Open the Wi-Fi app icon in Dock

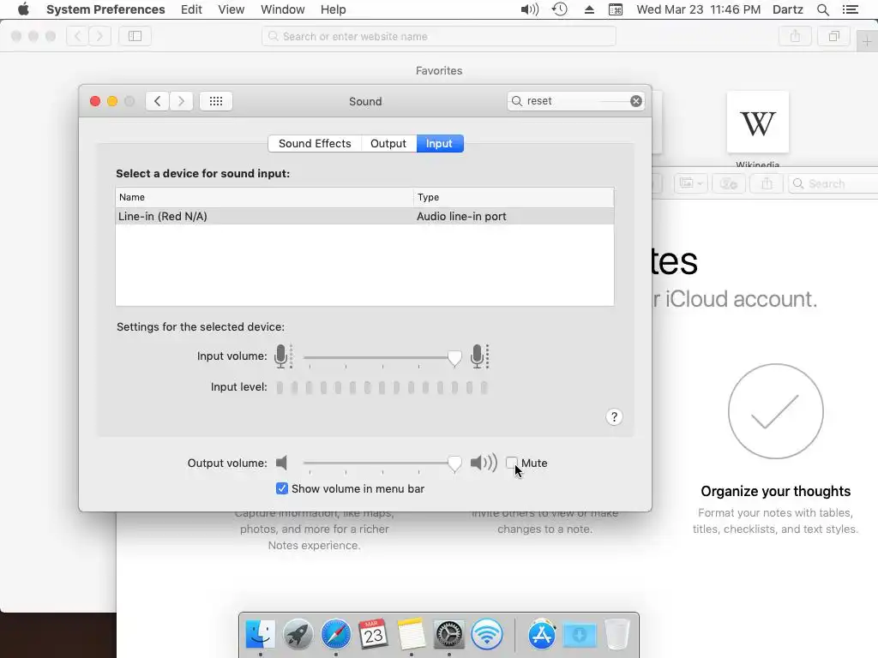pyautogui.click(x=487, y=635)
